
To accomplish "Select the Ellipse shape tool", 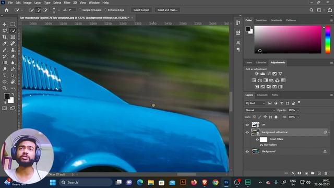I will click(5, 81).
